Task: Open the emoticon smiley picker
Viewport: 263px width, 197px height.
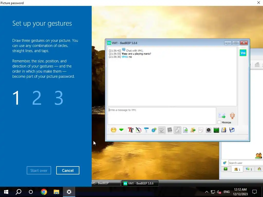Action: (114, 130)
